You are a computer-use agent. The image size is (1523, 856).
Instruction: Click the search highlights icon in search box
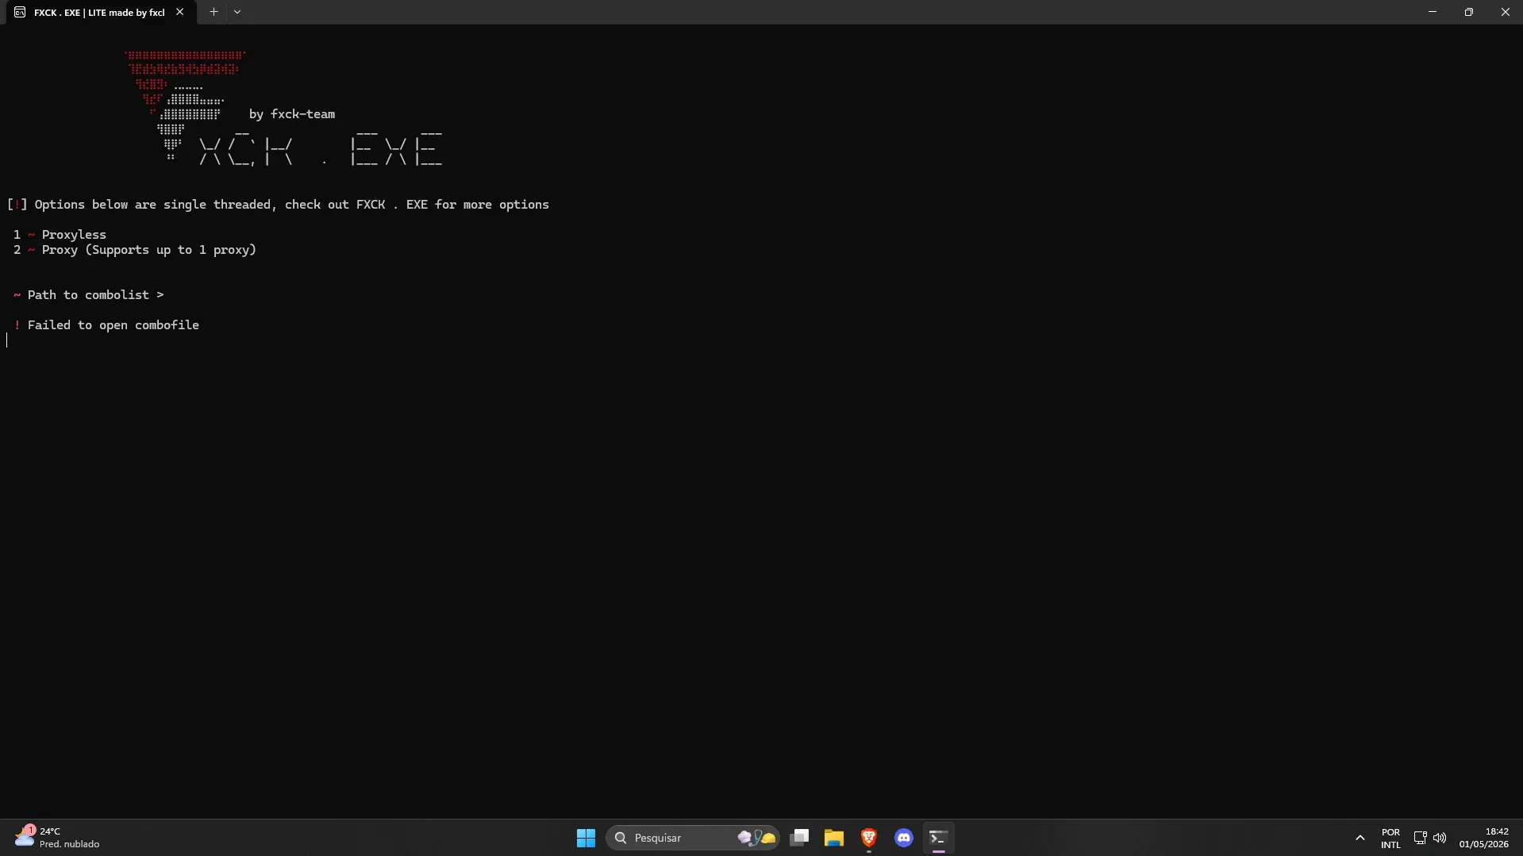[x=757, y=838]
